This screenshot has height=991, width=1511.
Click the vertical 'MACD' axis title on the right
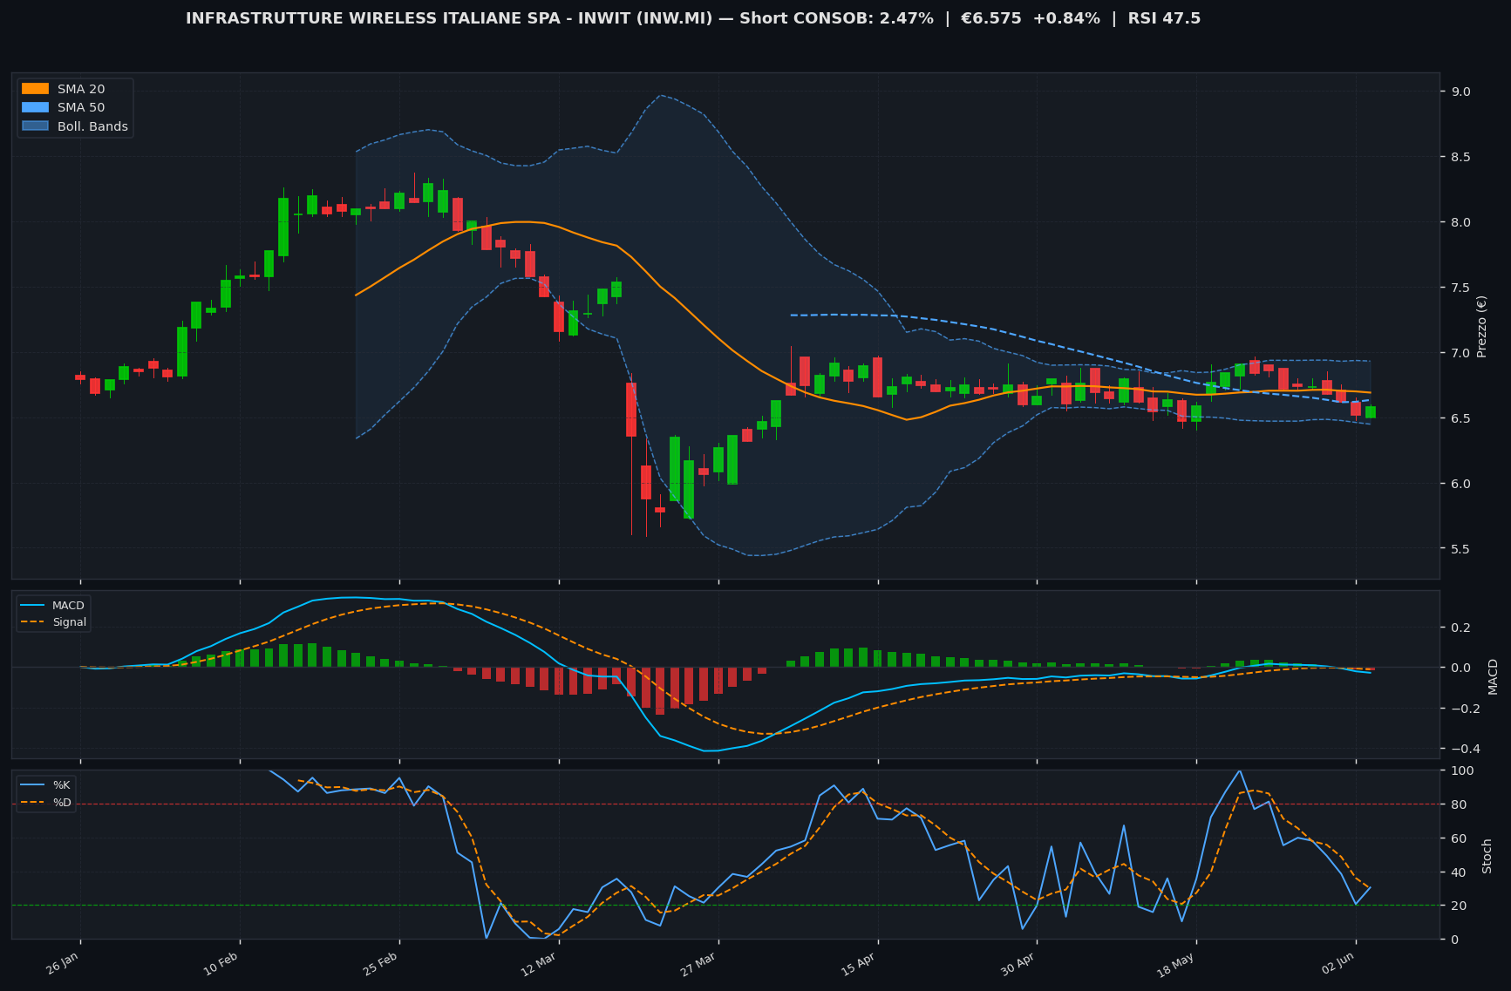coord(1493,676)
